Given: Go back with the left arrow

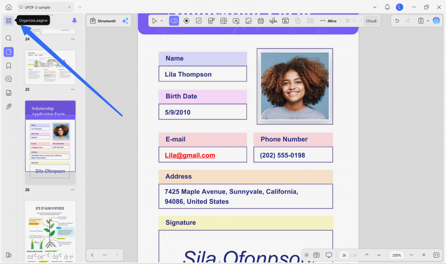Looking at the screenshot, I should pyautogui.click(x=92, y=255).
